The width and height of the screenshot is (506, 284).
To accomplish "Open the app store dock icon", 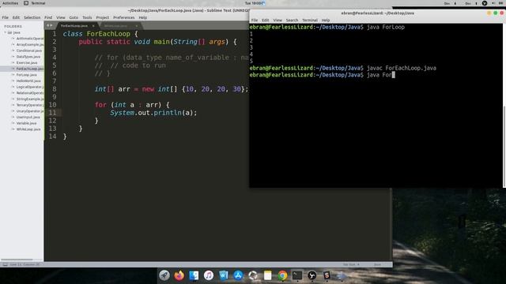I will [x=238, y=275].
